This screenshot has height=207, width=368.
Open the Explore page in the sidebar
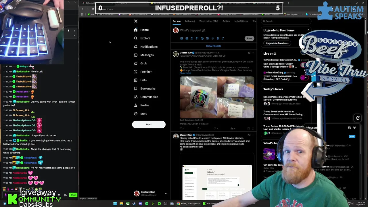[x=142, y=38]
